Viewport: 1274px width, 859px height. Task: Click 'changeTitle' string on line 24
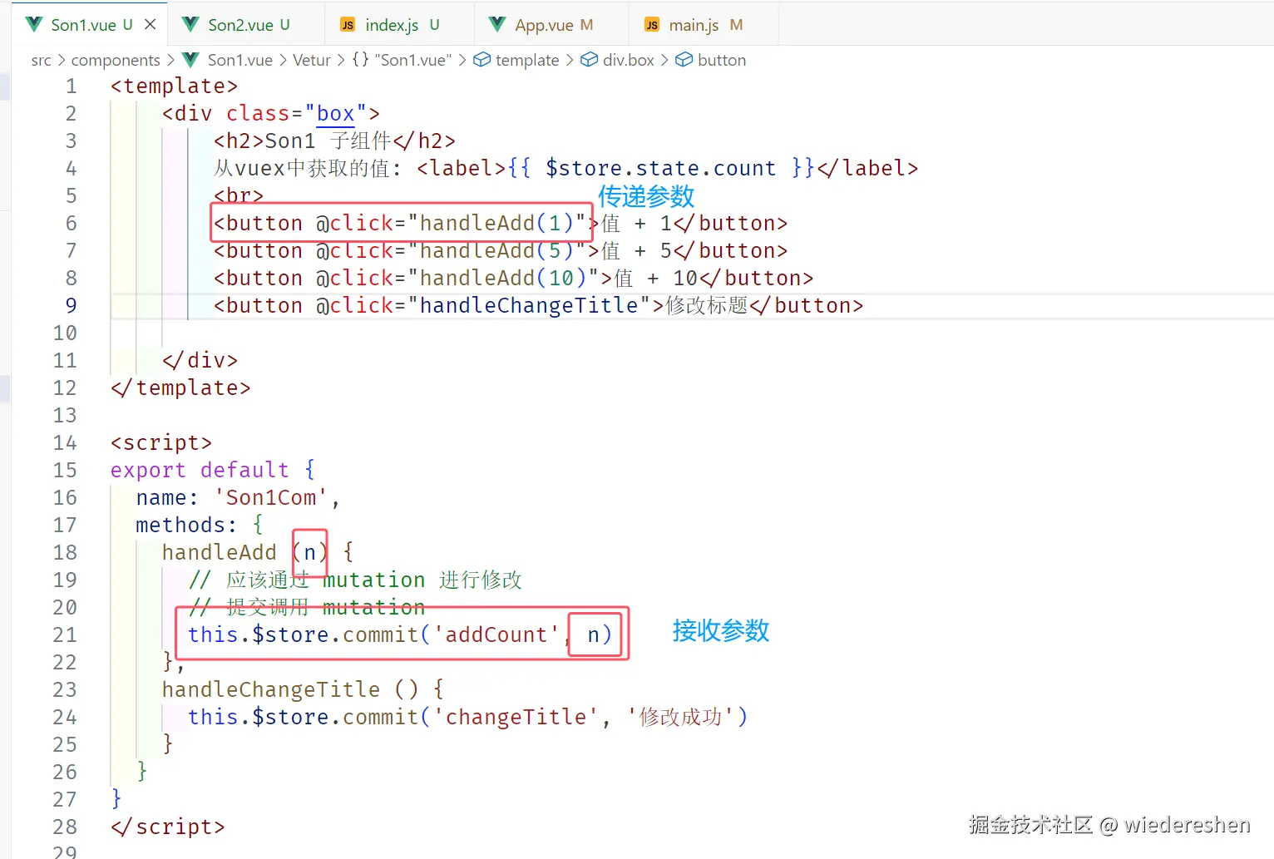click(516, 718)
